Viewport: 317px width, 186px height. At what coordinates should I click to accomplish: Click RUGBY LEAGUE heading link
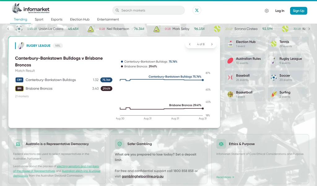[38, 46]
